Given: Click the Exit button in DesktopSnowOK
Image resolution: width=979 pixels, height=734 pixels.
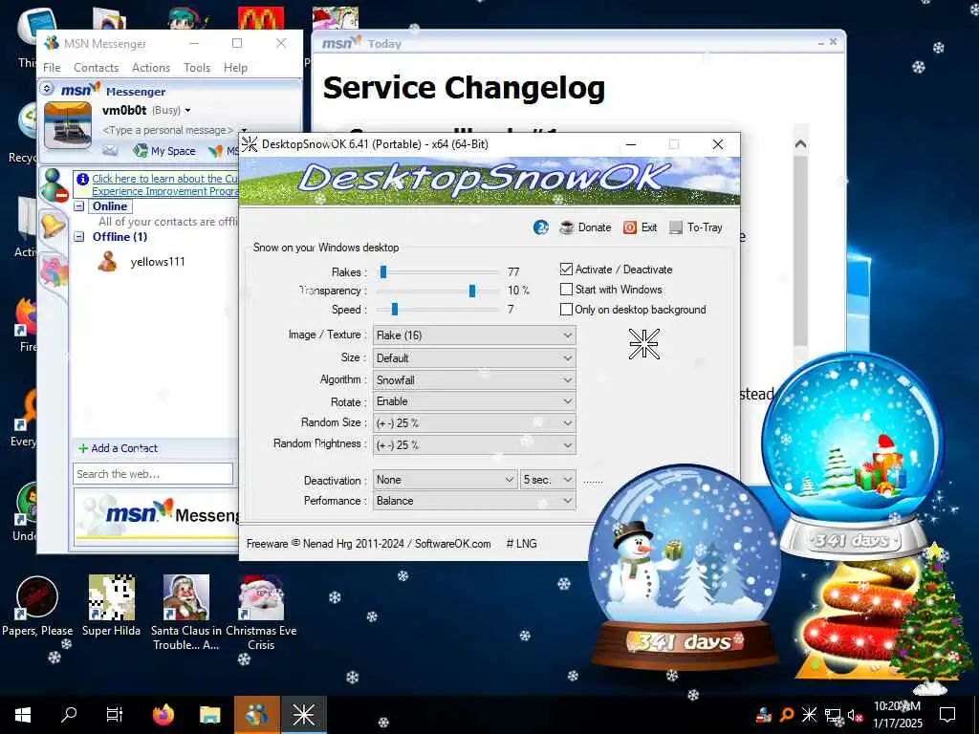Looking at the screenshot, I should pyautogui.click(x=640, y=227).
